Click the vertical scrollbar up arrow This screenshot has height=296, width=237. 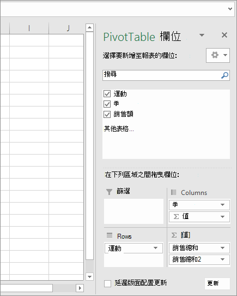point(90,27)
